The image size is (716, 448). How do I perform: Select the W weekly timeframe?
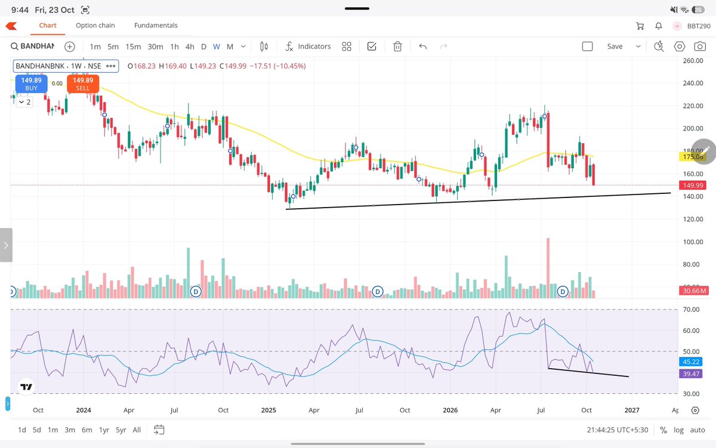[x=217, y=47]
